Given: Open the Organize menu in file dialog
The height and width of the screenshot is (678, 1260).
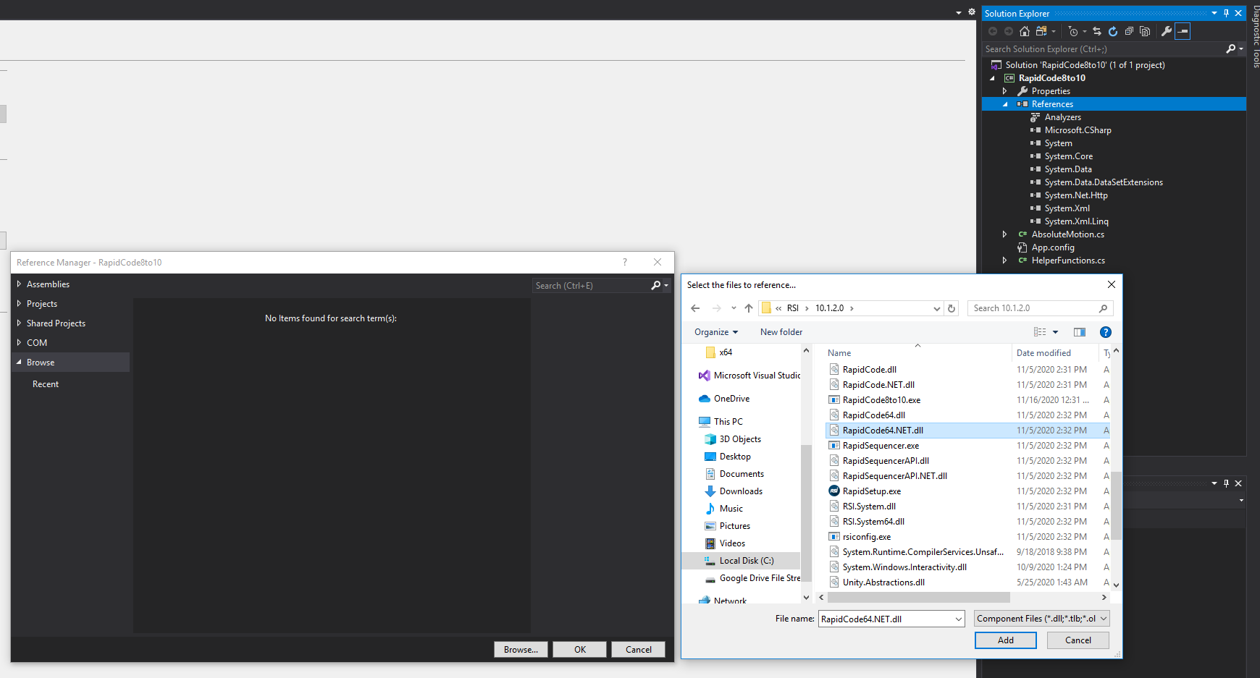Looking at the screenshot, I should (x=716, y=332).
